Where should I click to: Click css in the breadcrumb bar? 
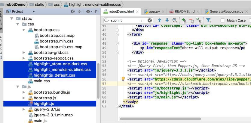54,4
